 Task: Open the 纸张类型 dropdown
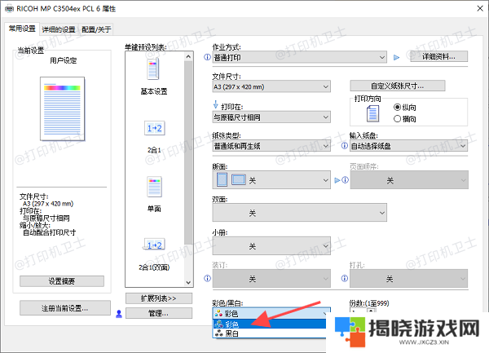click(271, 146)
